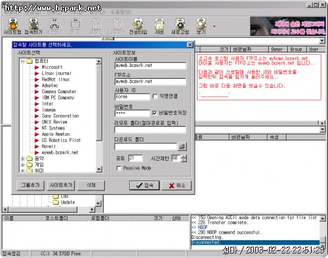The width and height of the screenshot is (328, 258).
Task: Close the site selection dialog
Action: pyautogui.click(x=190, y=45)
